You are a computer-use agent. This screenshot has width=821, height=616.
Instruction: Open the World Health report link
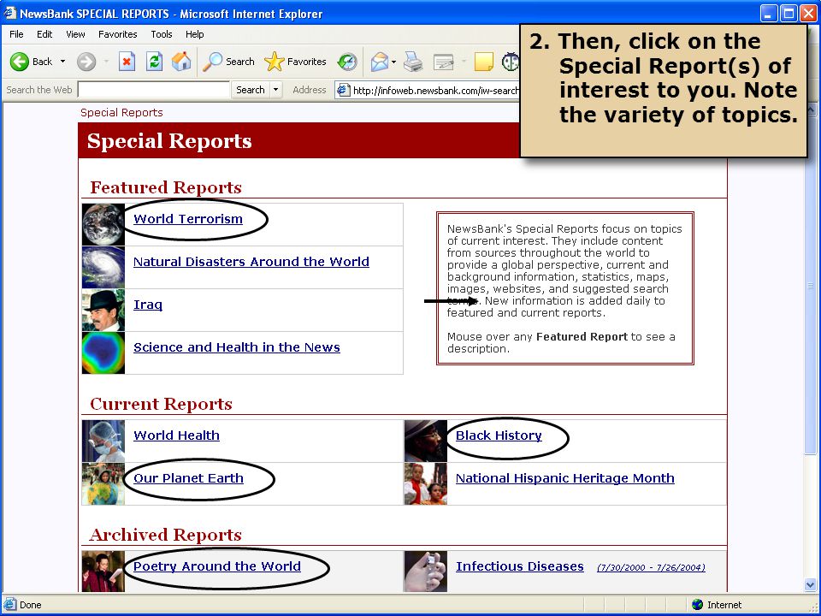[176, 435]
